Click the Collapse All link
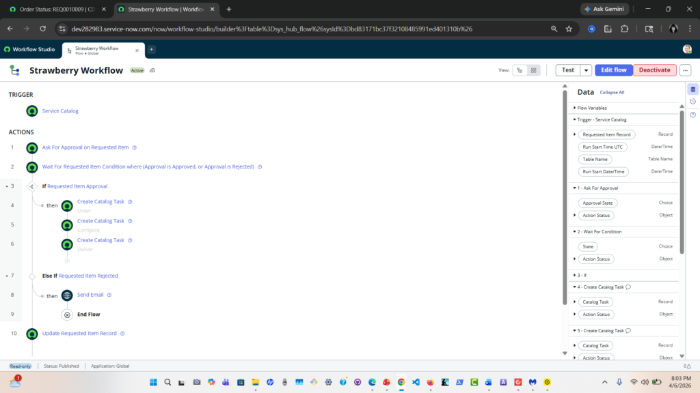This screenshot has width=700, height=393. click(x=612, y=92)
